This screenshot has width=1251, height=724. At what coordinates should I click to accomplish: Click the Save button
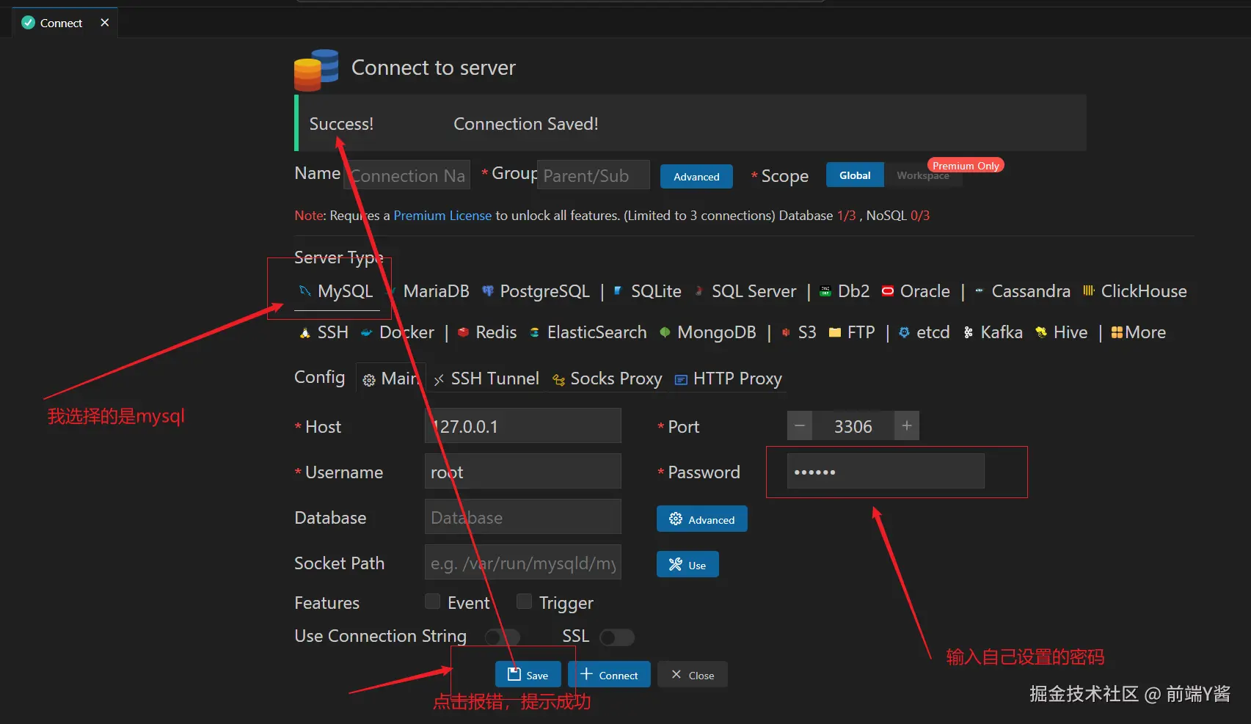coord(528,675)
